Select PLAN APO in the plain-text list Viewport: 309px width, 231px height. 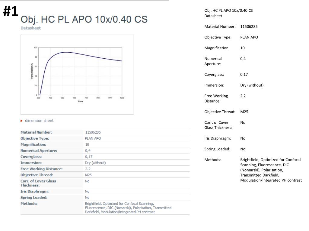[x=249, y=37]
